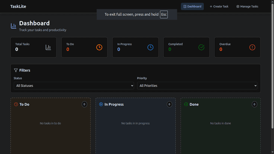Viewport: 274px width, 154px height.
Task: Click the green checkmark icon in Completed card
Action: [201, 47]
